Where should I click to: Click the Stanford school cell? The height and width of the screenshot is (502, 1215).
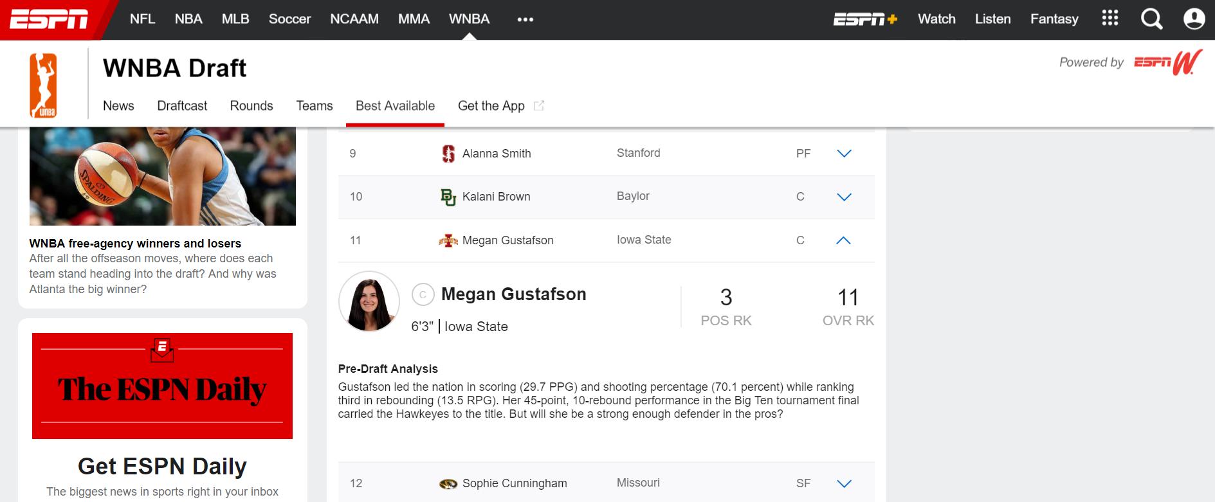coord(639,153)
